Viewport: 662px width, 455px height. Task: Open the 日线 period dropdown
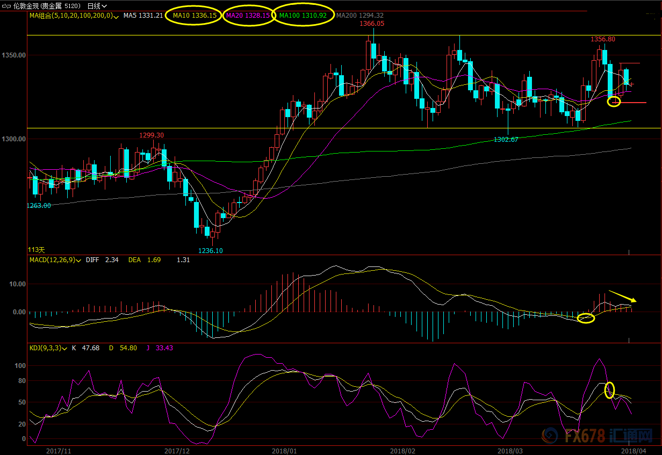tap(96, 6)
